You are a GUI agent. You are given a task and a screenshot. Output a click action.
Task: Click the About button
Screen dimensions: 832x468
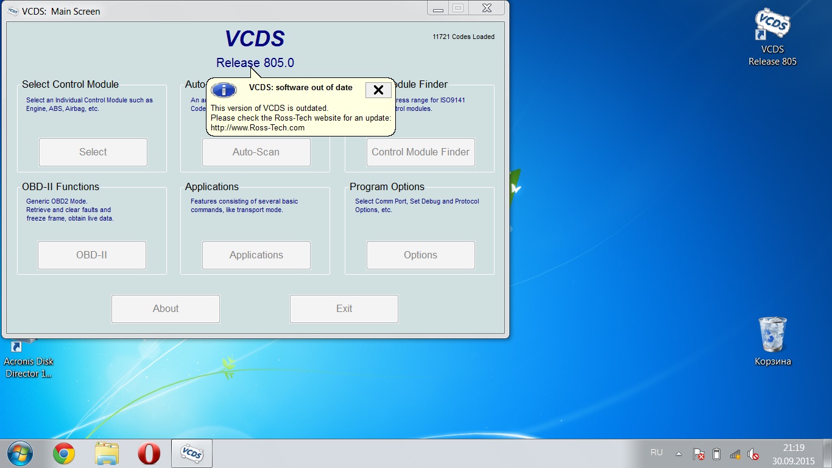166,309
